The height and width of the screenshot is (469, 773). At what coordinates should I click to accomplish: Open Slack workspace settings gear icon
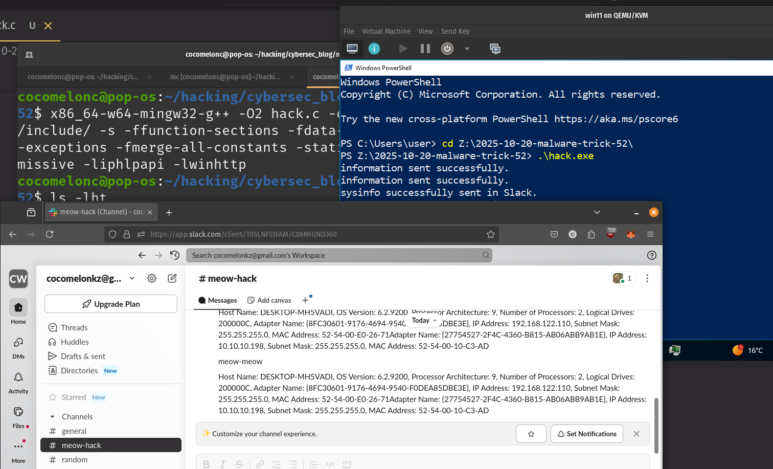[152, 278]
